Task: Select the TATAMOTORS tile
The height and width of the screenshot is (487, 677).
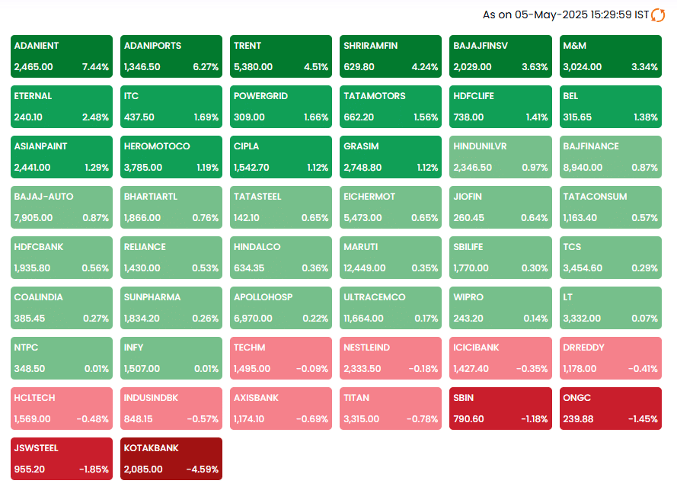Action: tap(391, 107)
